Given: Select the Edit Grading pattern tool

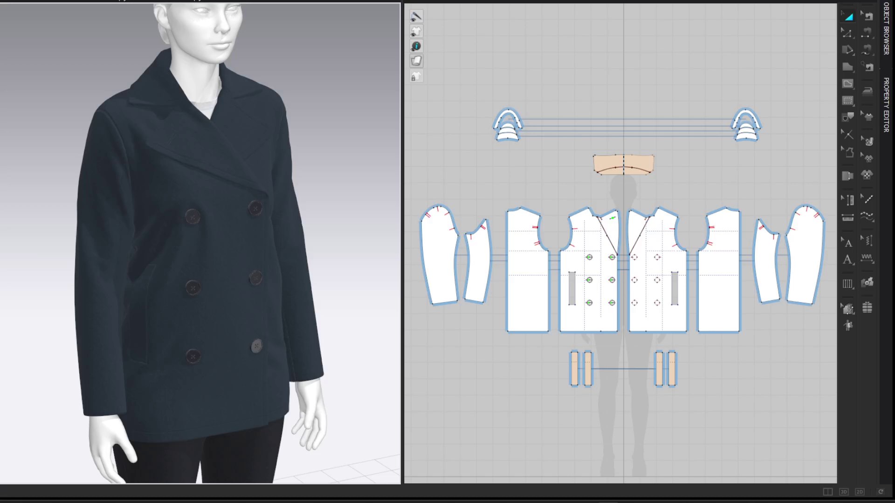Looking at the screenshot, I should (848, 308).
